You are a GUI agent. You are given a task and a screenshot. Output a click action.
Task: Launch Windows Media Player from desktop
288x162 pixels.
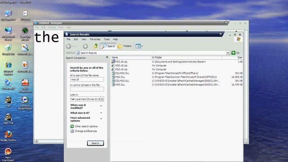pyautogui.click(x=25, y=103)
